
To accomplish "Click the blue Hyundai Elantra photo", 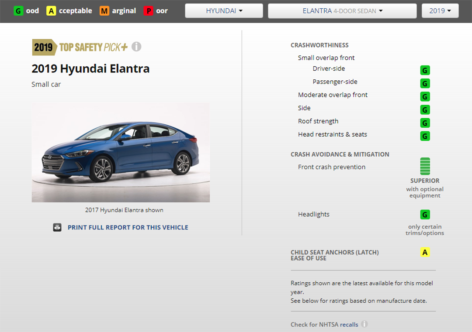I will 121,152.
